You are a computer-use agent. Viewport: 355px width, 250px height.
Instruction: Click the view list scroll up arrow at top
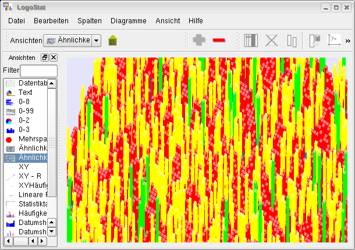[x=52, y=84]
